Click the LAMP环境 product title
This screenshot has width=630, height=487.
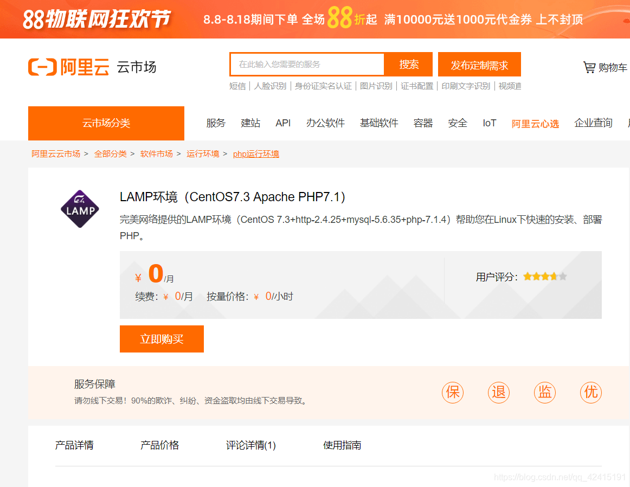233,197
